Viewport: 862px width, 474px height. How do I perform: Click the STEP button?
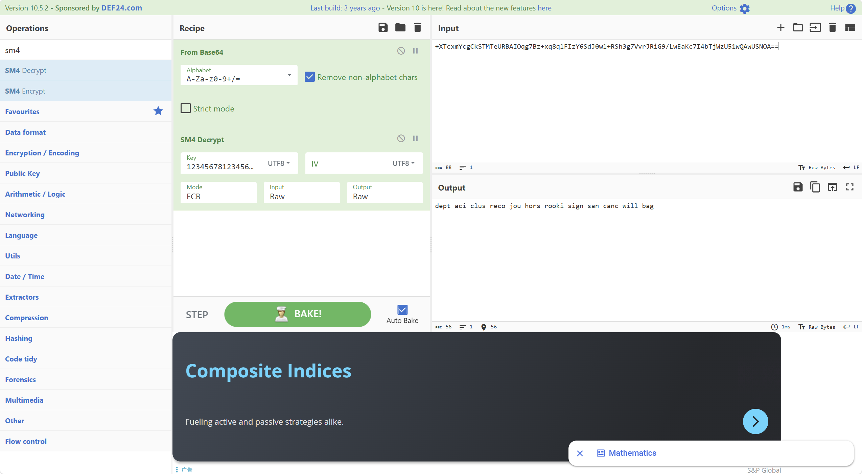click(x=197, y=315)
